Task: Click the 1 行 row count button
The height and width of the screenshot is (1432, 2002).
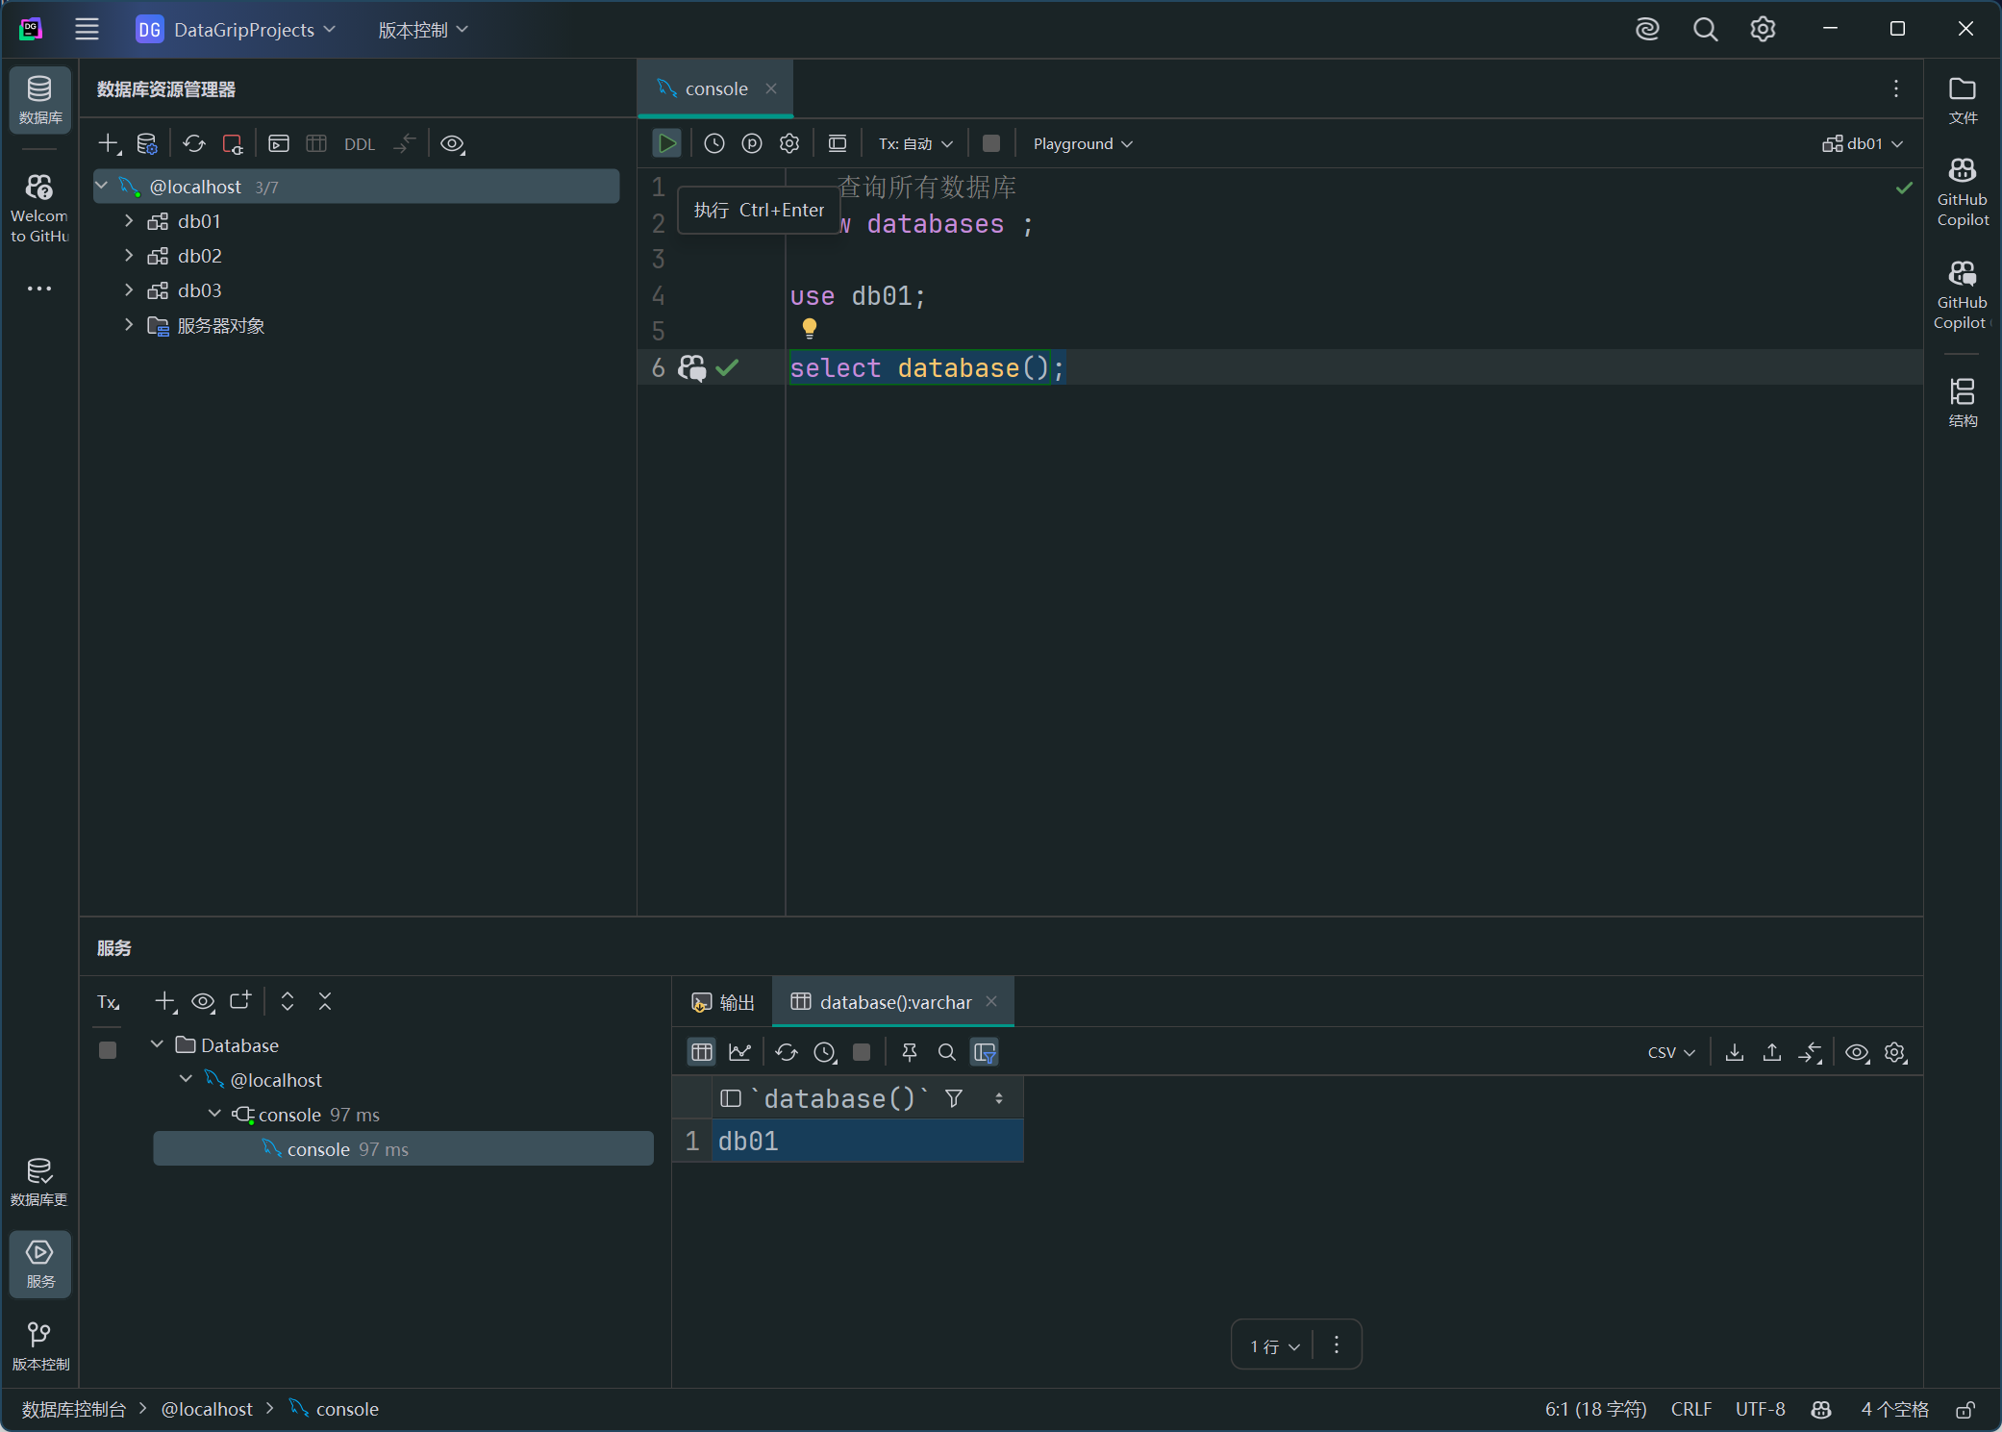Action: 1274,1345
